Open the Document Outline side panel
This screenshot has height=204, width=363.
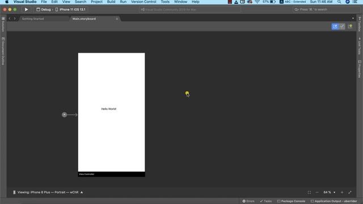point(3,52)
